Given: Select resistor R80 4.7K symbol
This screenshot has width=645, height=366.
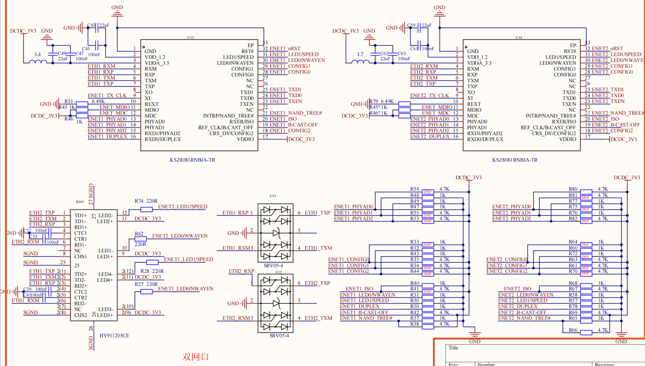Looking at the screenshot, I should (586, 192).
